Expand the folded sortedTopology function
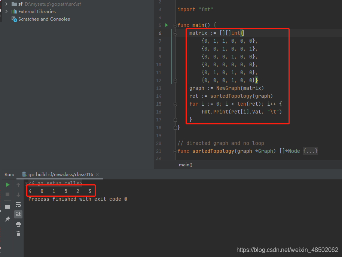The width and height of the screenshot is (342, 257). (175, 151)
